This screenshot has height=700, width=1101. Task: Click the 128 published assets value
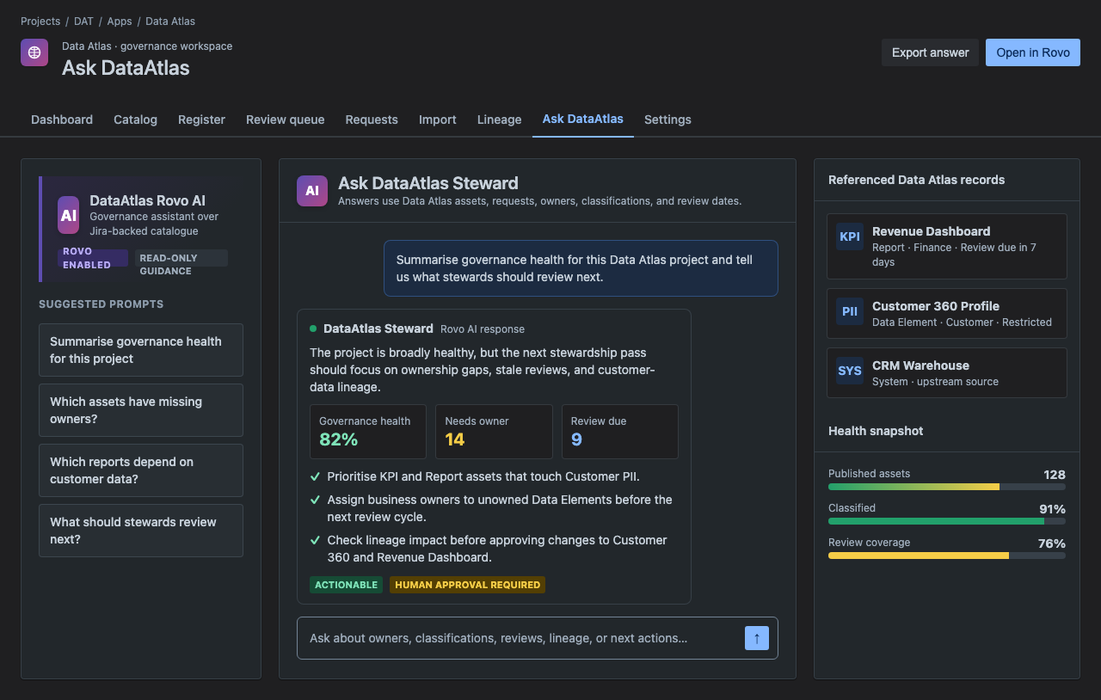[1055, 475]
